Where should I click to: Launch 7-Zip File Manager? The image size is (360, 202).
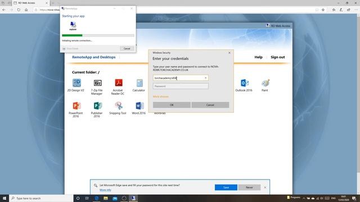coord(97,87)
